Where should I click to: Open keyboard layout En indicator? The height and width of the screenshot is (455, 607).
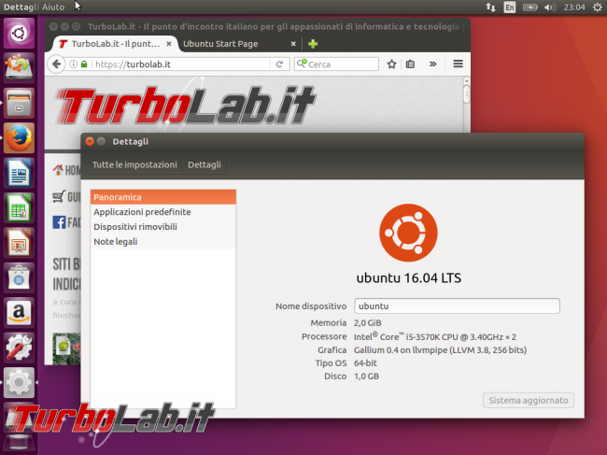[x=510, y=7]
